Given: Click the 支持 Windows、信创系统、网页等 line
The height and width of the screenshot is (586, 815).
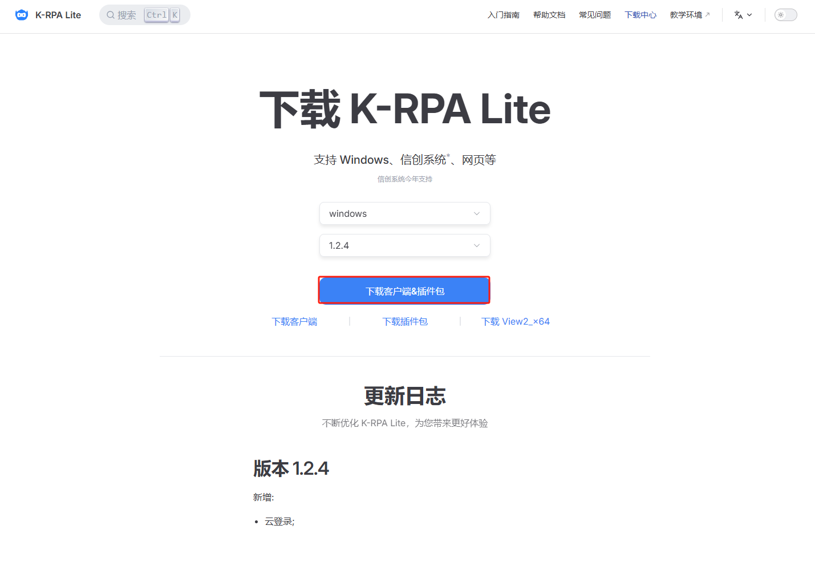Looking at the screenshot, I should tap(405, 160).
